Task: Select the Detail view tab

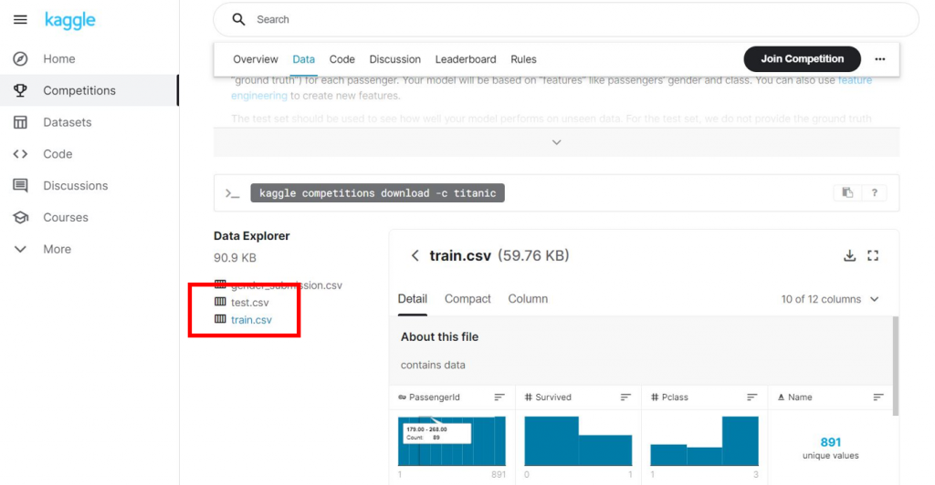Action: [413, 299]
